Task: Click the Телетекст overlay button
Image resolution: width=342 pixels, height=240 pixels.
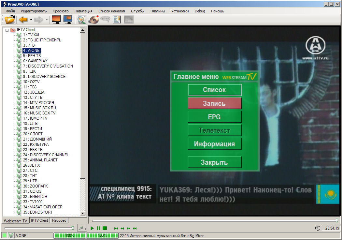Action: 215,130
